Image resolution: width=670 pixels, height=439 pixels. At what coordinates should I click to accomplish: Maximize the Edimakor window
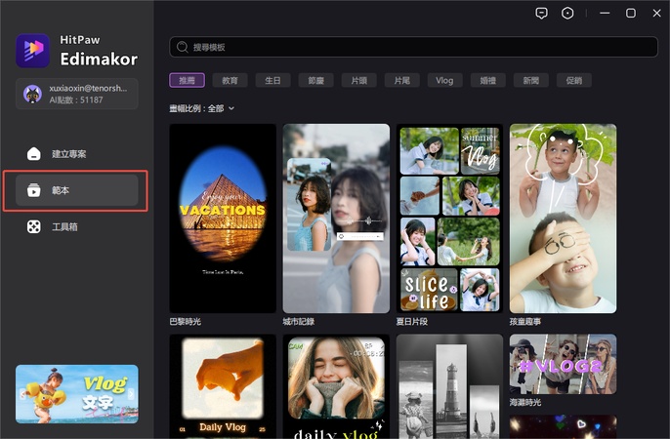[x=631, y=14]
